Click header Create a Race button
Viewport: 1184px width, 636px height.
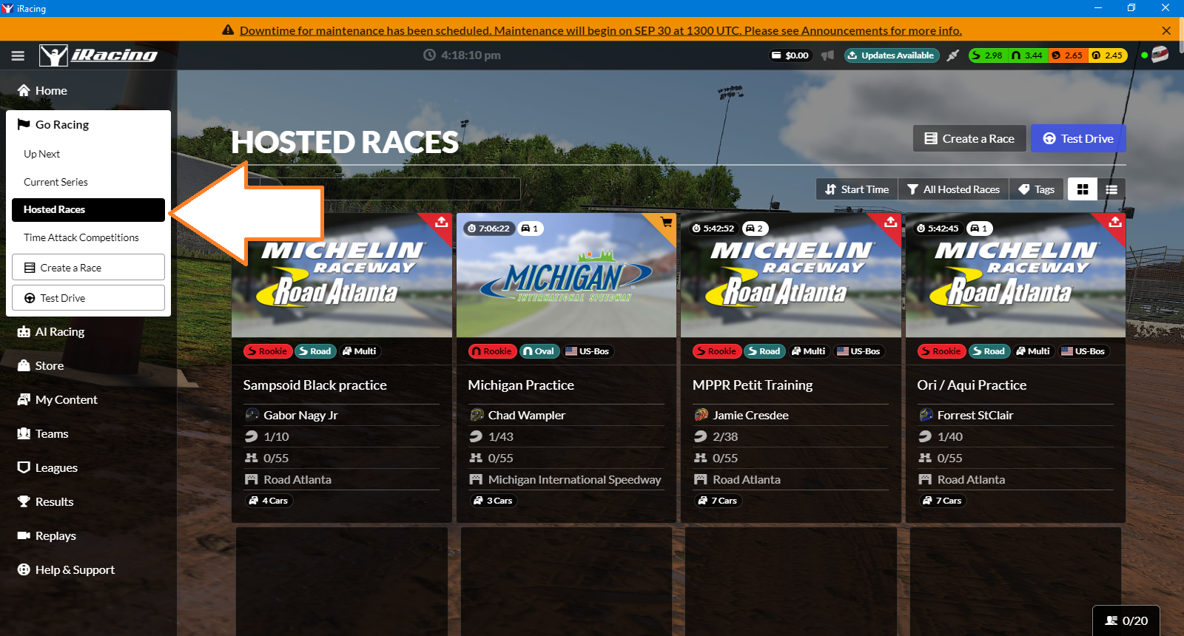[969, 138]
